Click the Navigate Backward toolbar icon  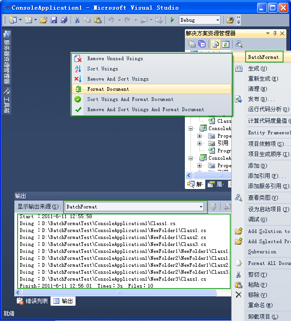point(144,20)
